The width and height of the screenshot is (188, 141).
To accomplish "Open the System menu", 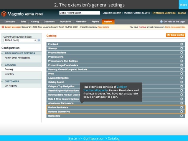I will click(108, 21).
